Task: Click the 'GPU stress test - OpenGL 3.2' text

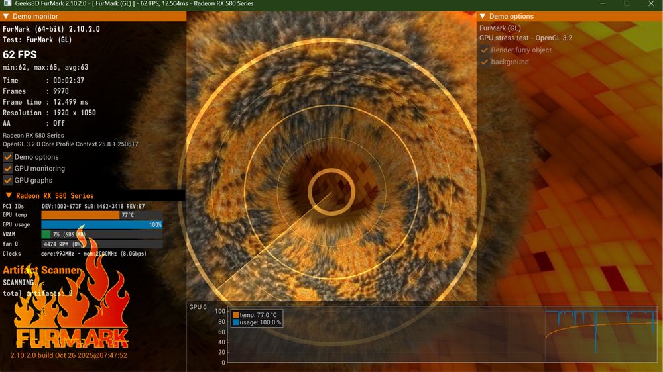Action: tap(526, 38)
